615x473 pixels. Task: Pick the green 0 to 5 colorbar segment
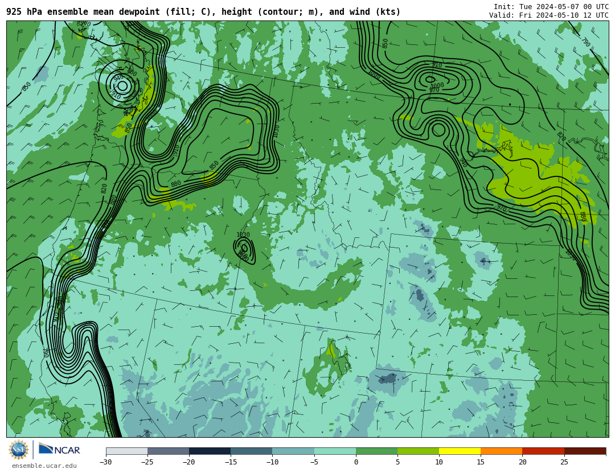point(376,451)
